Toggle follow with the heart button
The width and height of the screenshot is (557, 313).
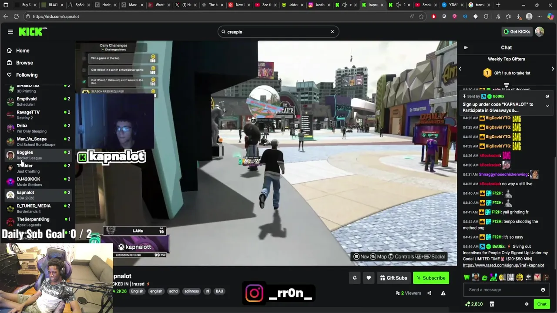[x=369, y=278]
